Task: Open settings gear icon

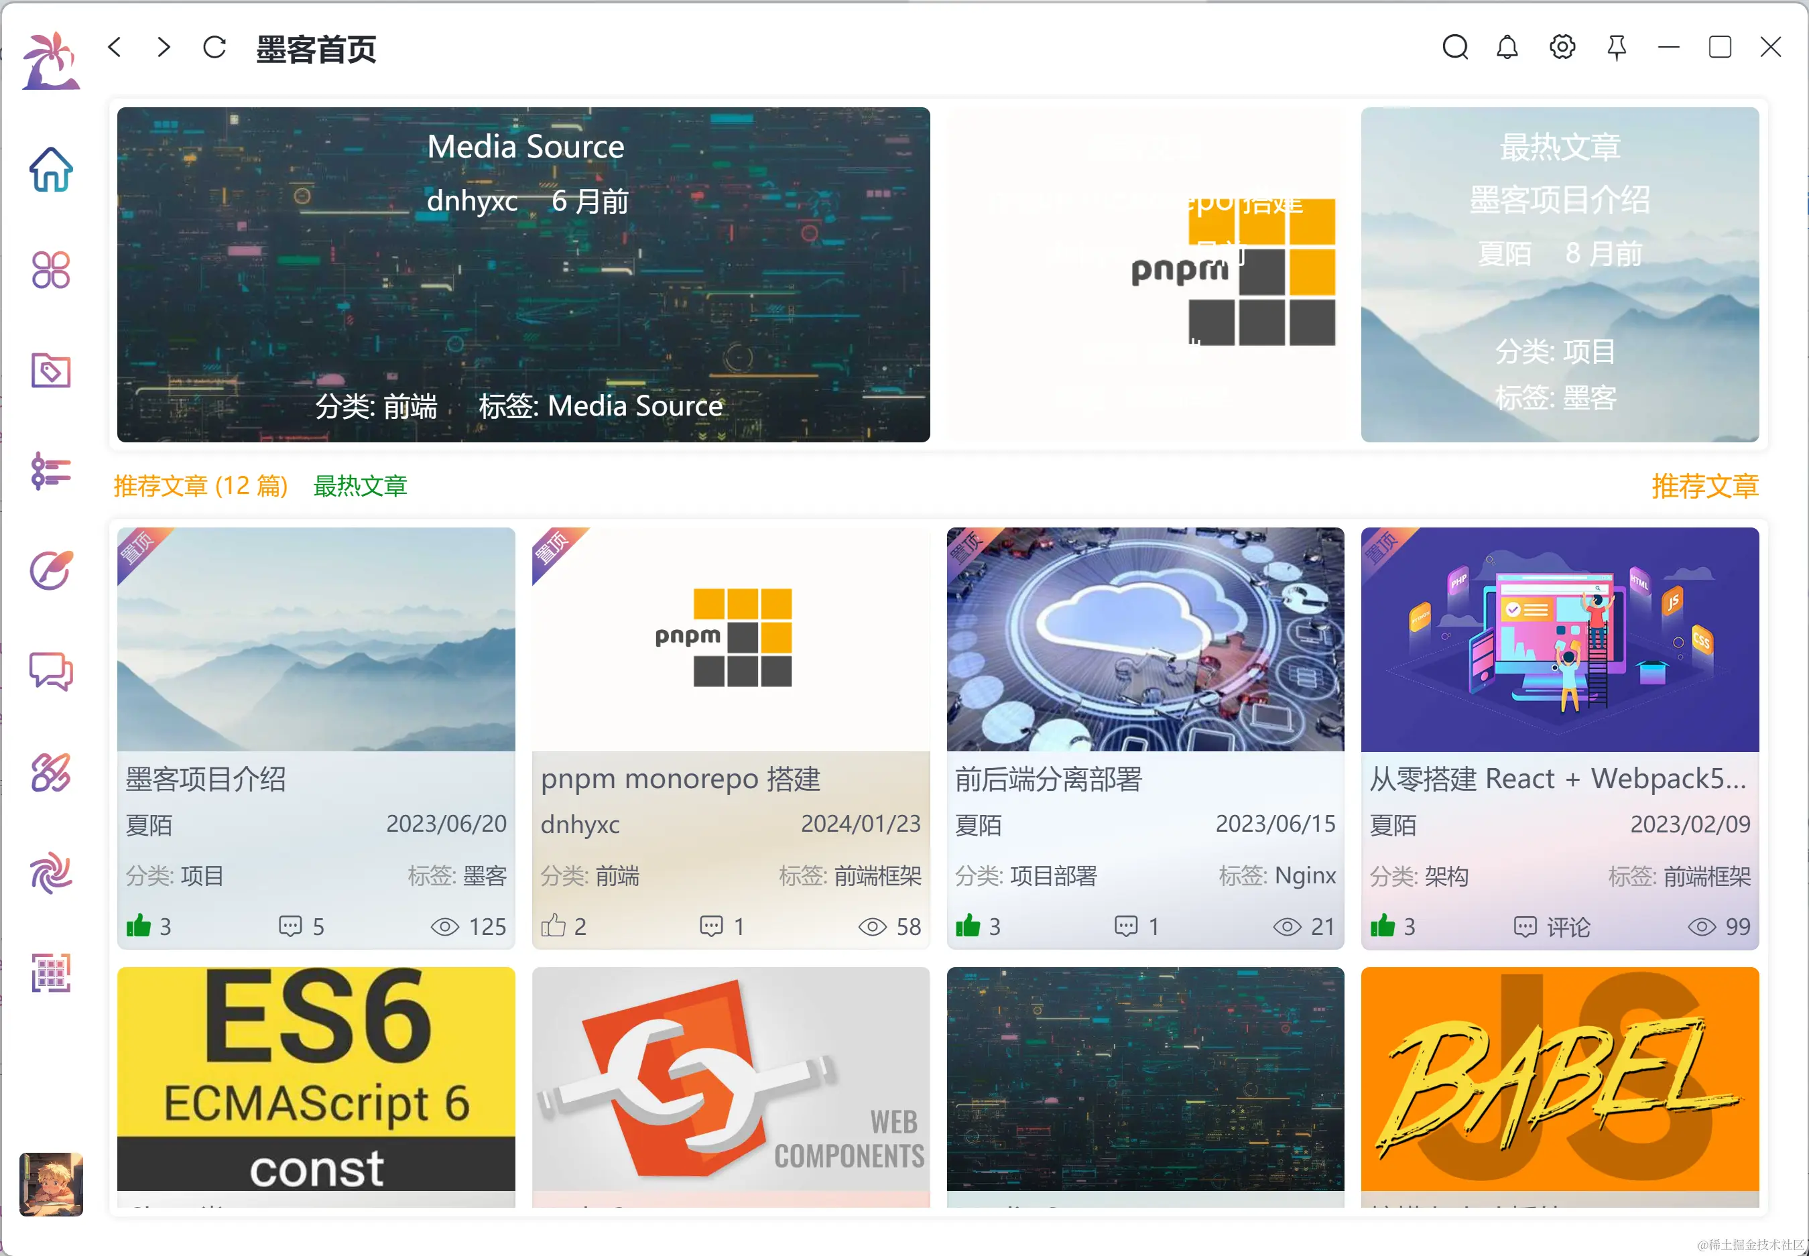Action: [1562, 47]
